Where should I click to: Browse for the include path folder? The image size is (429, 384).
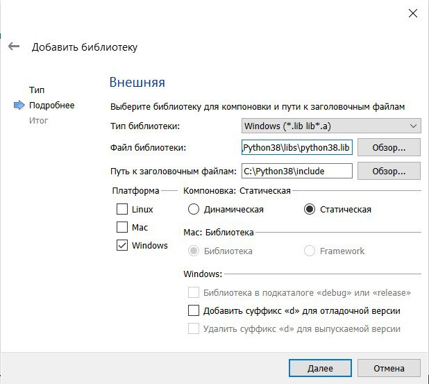click(389, 171)
